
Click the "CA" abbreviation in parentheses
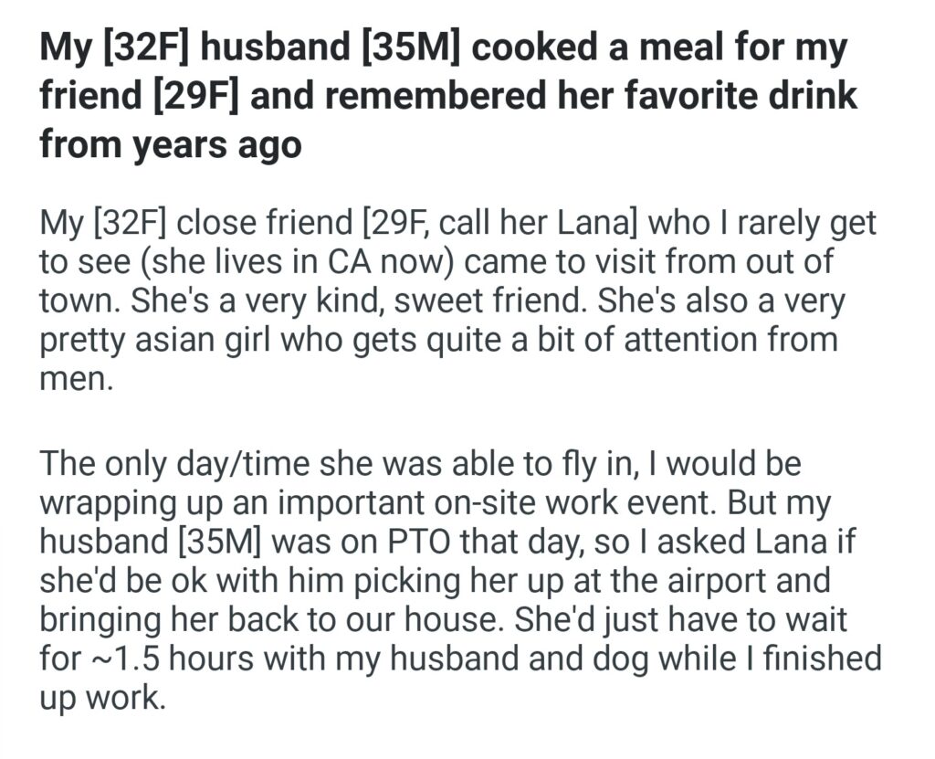[349, 262]
